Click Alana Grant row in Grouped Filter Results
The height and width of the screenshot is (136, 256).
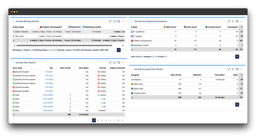click(x=187, y=89)
